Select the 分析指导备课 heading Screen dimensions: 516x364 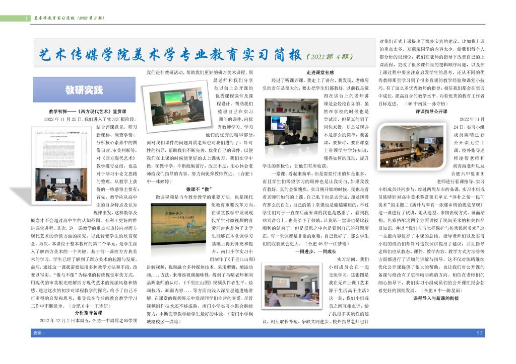89,313
